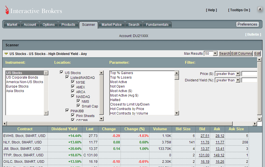Click the Dividend Yield filter value field

click(250, 80)
